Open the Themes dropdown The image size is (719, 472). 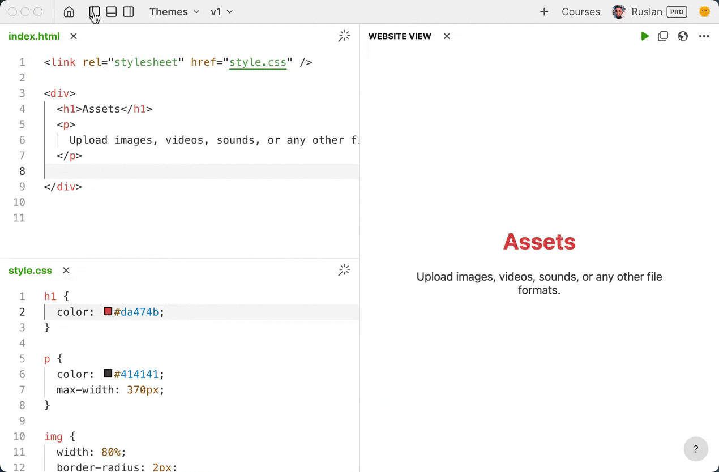(174, 12)
